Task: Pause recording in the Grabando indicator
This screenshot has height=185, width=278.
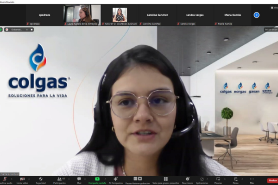Action: click(27, 30)
